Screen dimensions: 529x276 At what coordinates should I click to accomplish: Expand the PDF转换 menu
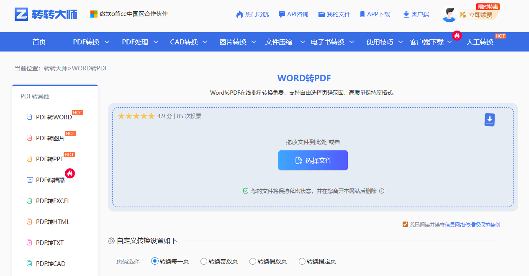[86, 42]
